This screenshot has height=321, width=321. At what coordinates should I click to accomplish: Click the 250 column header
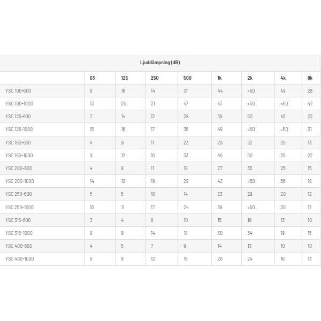(x=155, y=78)
